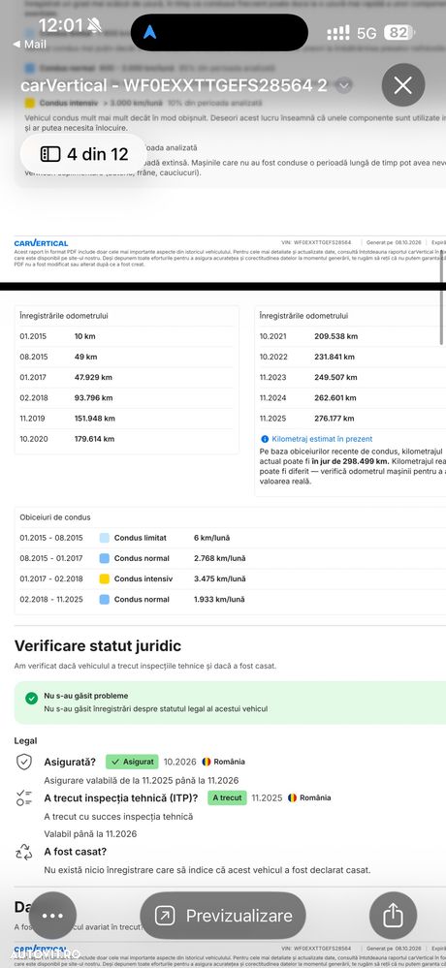Select odometer reading '276.177 km'

(x=334, y=419)
